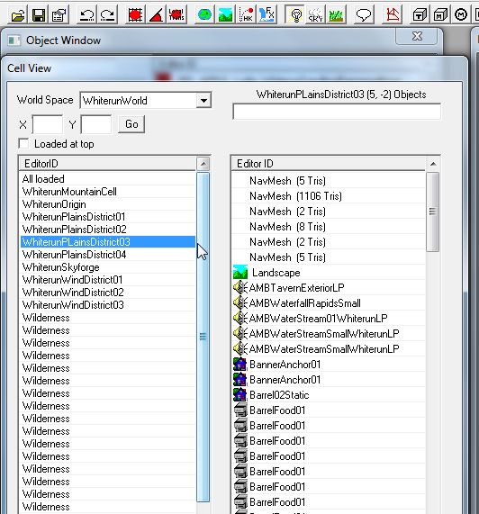Select the NavMesh (1106 Tris) object

329,196
